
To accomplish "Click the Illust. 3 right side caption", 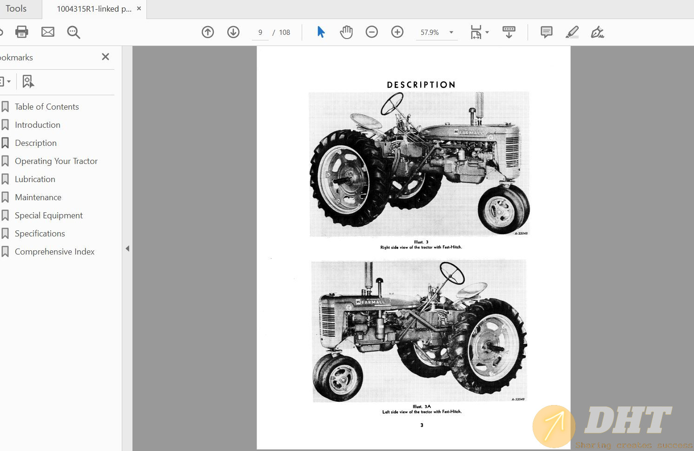I will coord(421,245).
